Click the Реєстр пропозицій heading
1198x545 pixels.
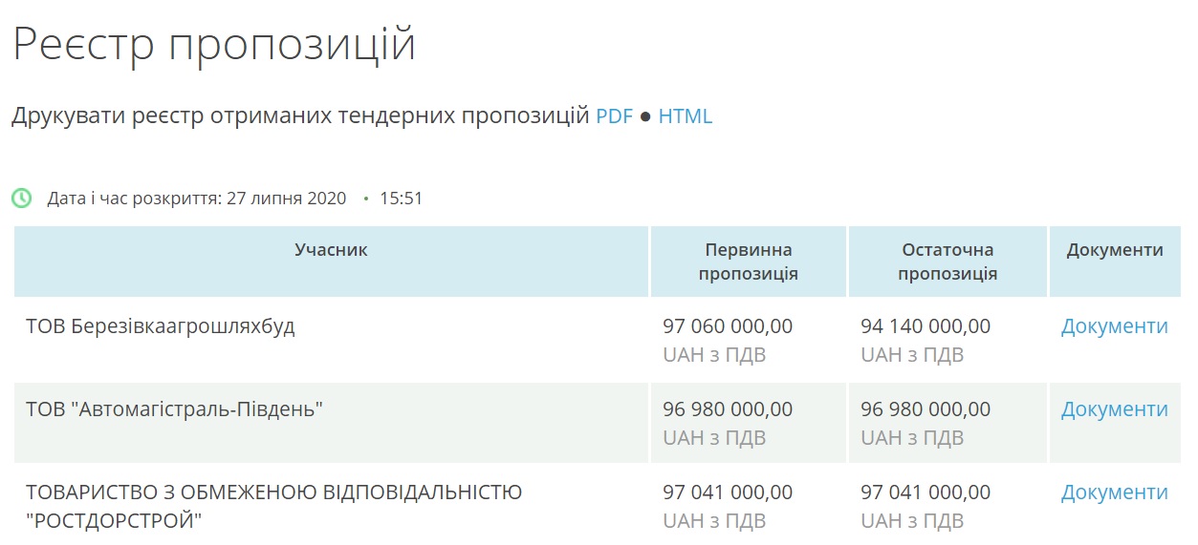214,44
